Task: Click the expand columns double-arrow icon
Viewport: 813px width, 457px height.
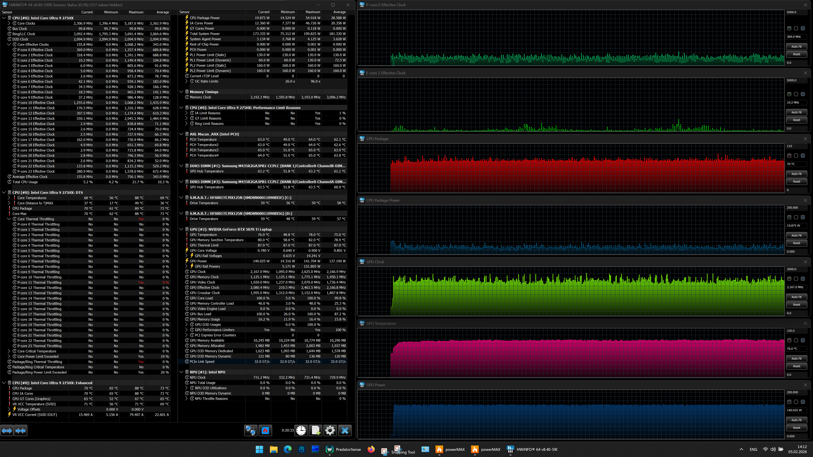Action: (x=7, y=430)
